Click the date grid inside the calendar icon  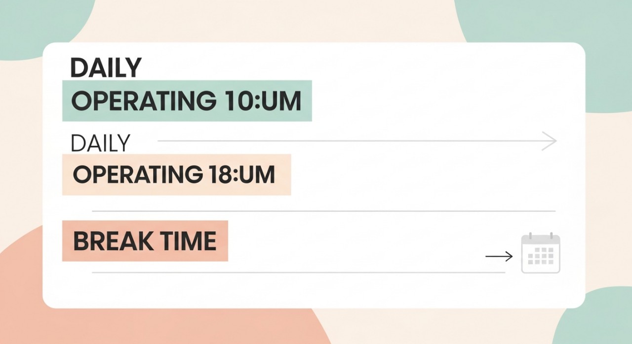pyautogui.click(x=541, y=257)
